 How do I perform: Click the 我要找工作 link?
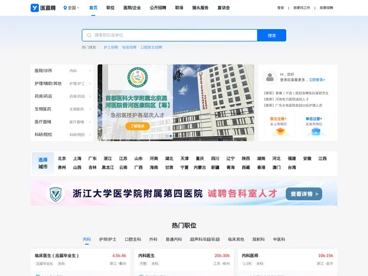[302, 8]
